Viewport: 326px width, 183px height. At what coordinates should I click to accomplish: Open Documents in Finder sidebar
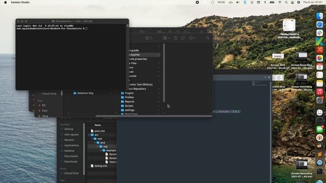[71, 156]
